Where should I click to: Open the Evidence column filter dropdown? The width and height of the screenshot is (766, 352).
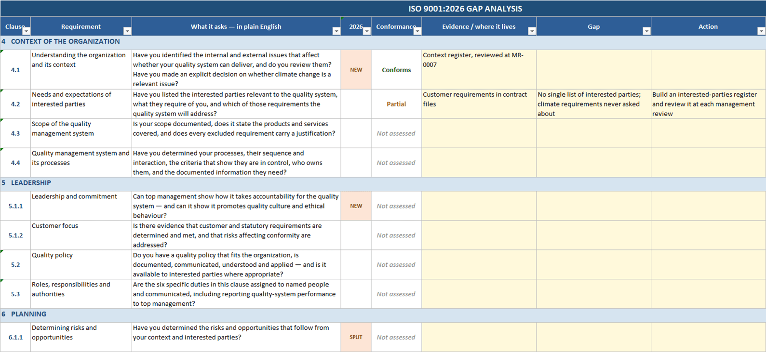[x=532, y=31]
